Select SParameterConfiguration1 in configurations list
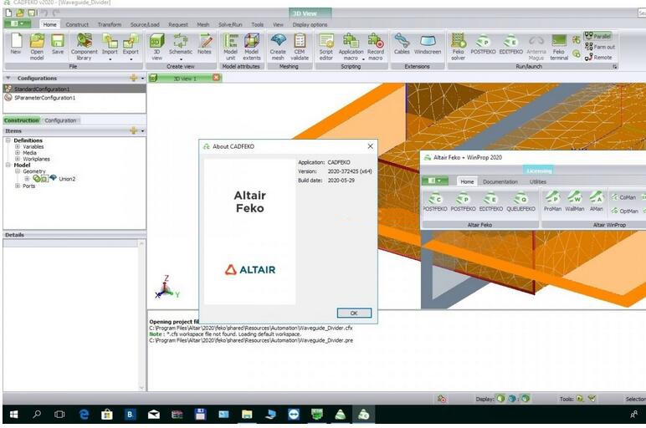The image size is (646, 428). [x=74, y=98]
